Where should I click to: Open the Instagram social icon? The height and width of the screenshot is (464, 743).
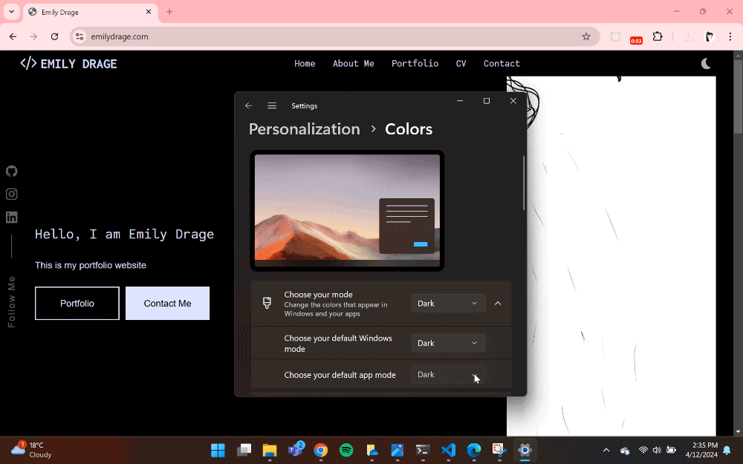11,194
